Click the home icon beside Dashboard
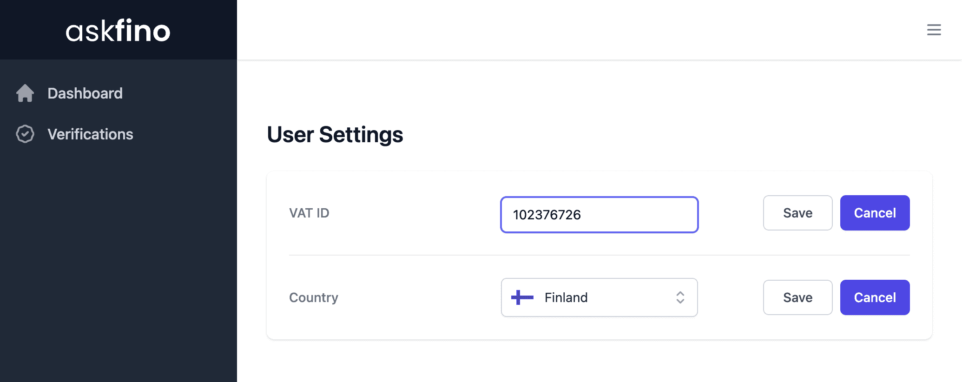 (25, 93)
